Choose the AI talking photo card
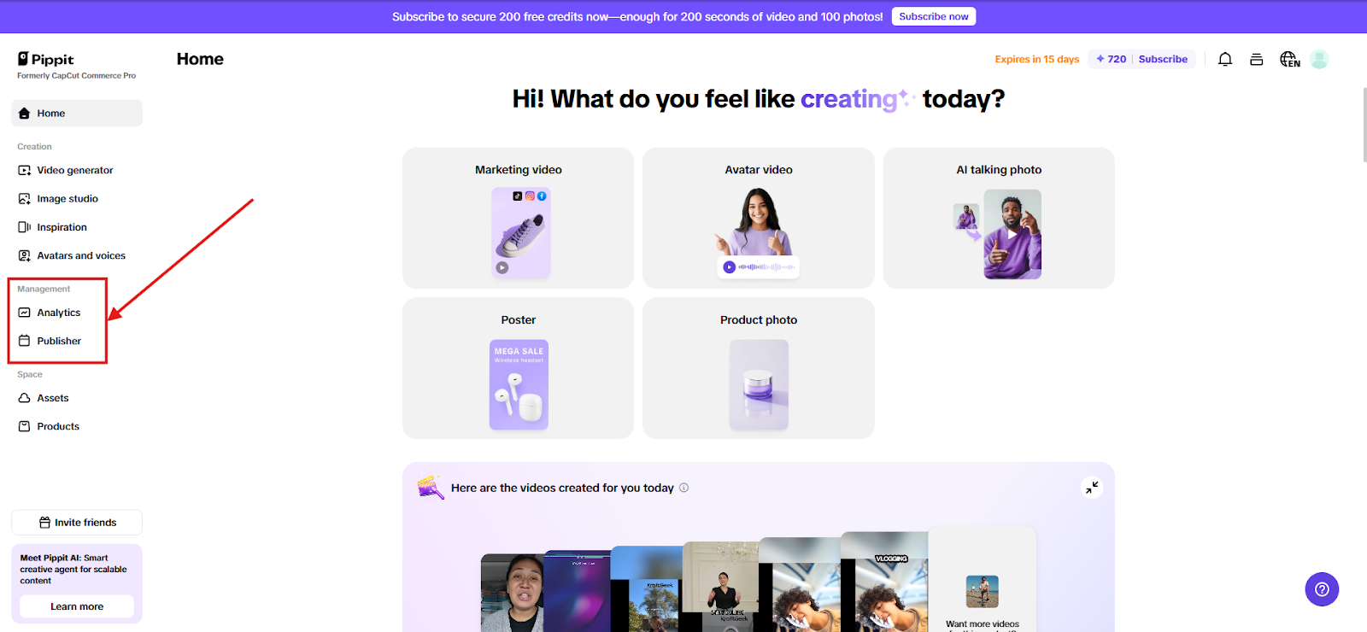The width and height of the screenshot is (1367, 632). coord(999,218)
